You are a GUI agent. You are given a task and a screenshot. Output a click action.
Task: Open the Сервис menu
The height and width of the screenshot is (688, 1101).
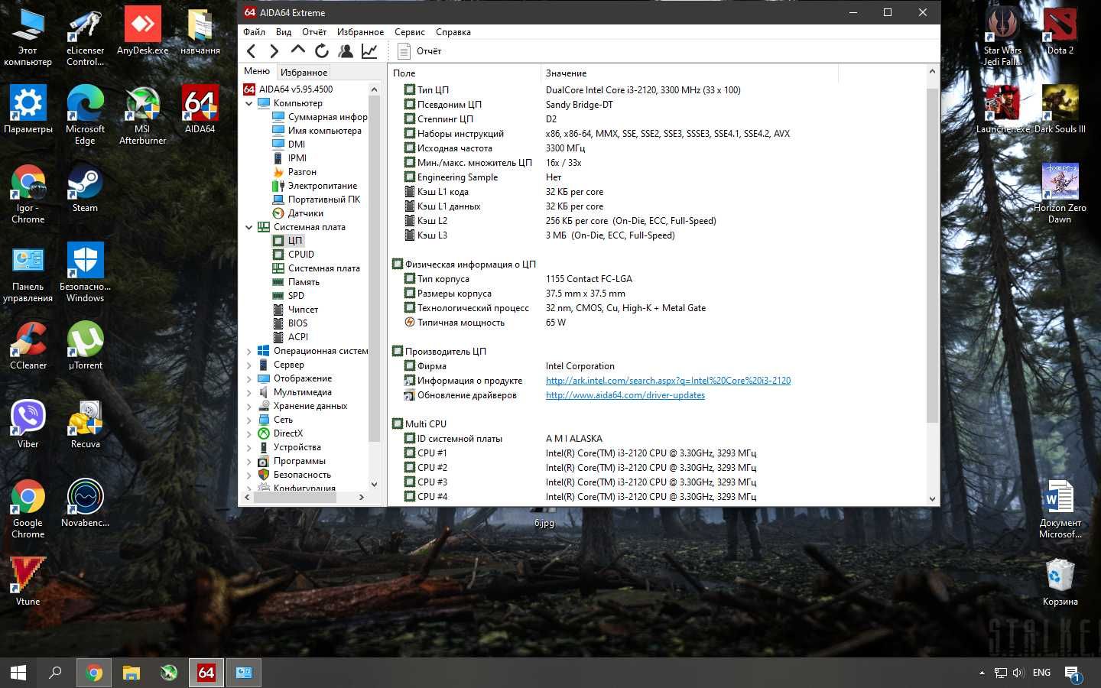tap(410, 32)
